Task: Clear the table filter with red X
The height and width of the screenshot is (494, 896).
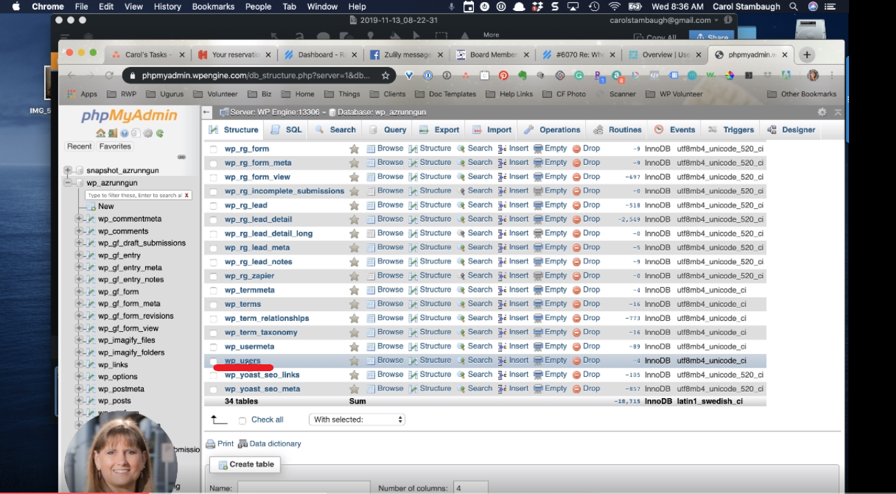Action: [x=187, y=195]
